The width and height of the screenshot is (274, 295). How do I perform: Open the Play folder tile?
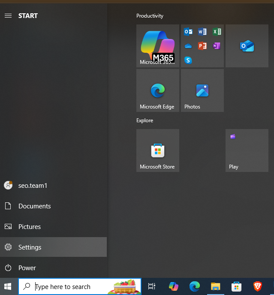point(247,151)
